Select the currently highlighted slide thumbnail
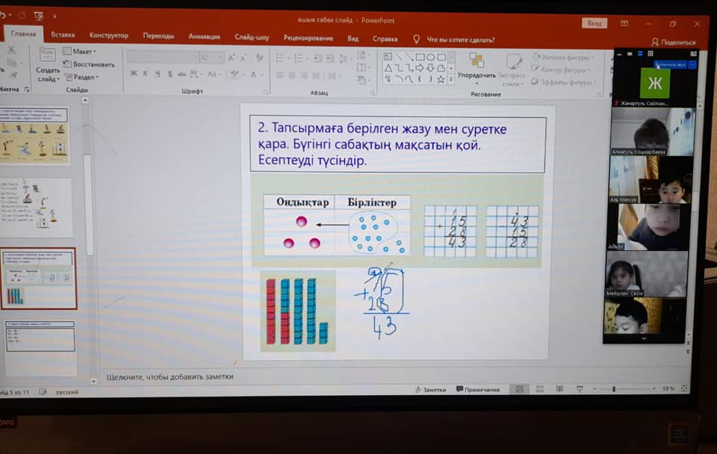Image resolution: width=717 pixels, height=454 pixels. tap(38, 279)
